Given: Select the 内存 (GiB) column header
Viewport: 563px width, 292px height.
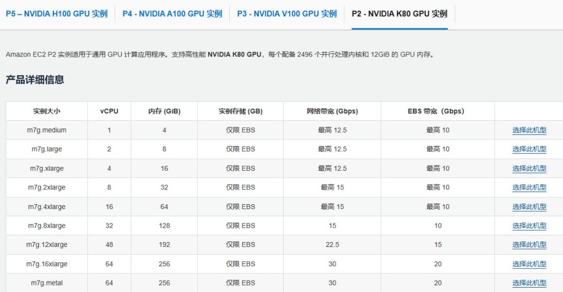Looking at the screenshot, I should pyautogui.click(x=164, y=111).
